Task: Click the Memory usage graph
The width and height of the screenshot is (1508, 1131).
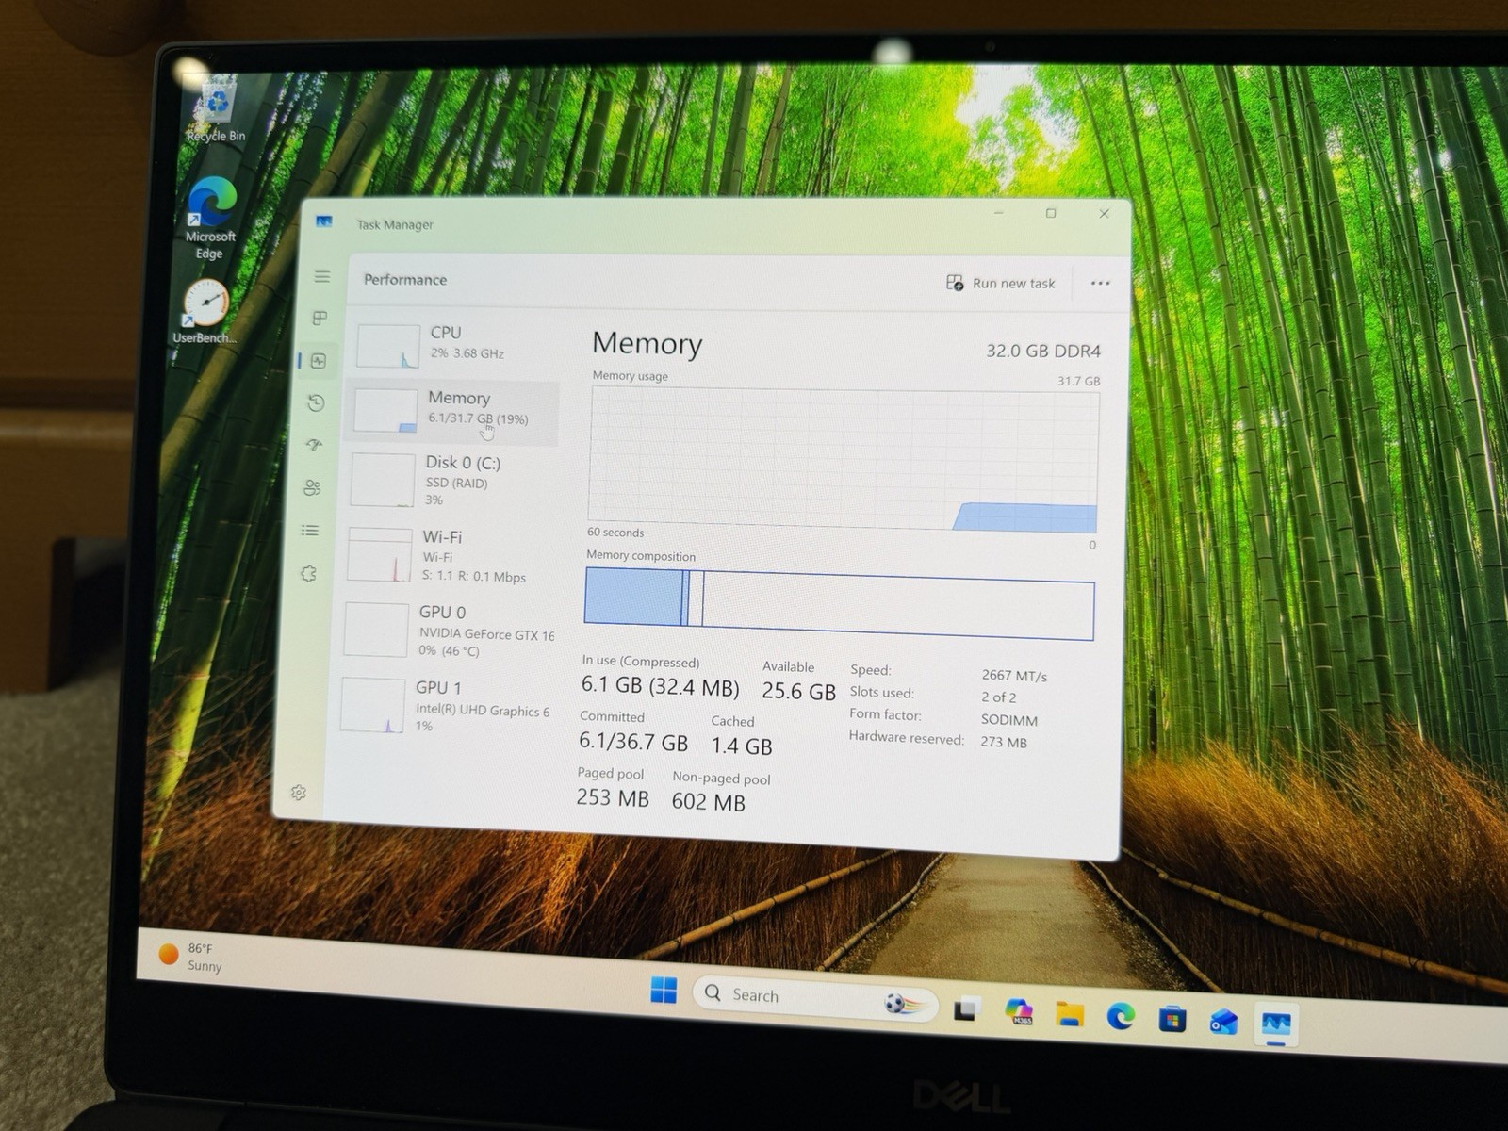Action: (x=844, y=460)
